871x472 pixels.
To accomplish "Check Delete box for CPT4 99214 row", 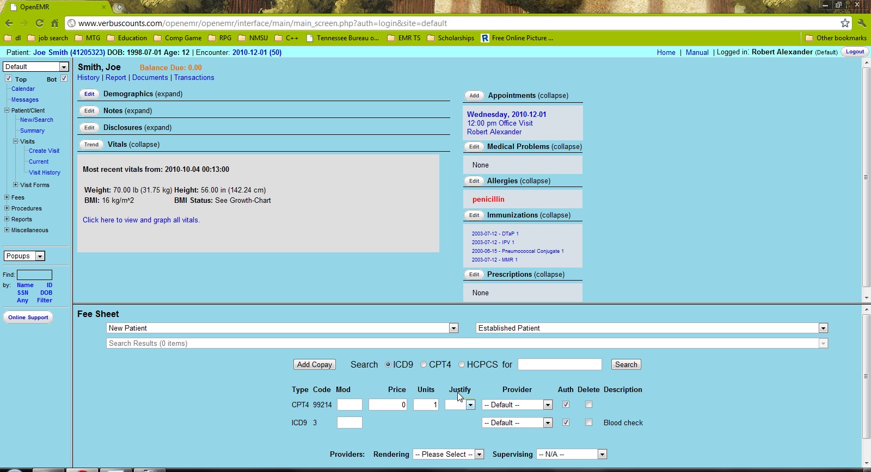I will [588, 405].
